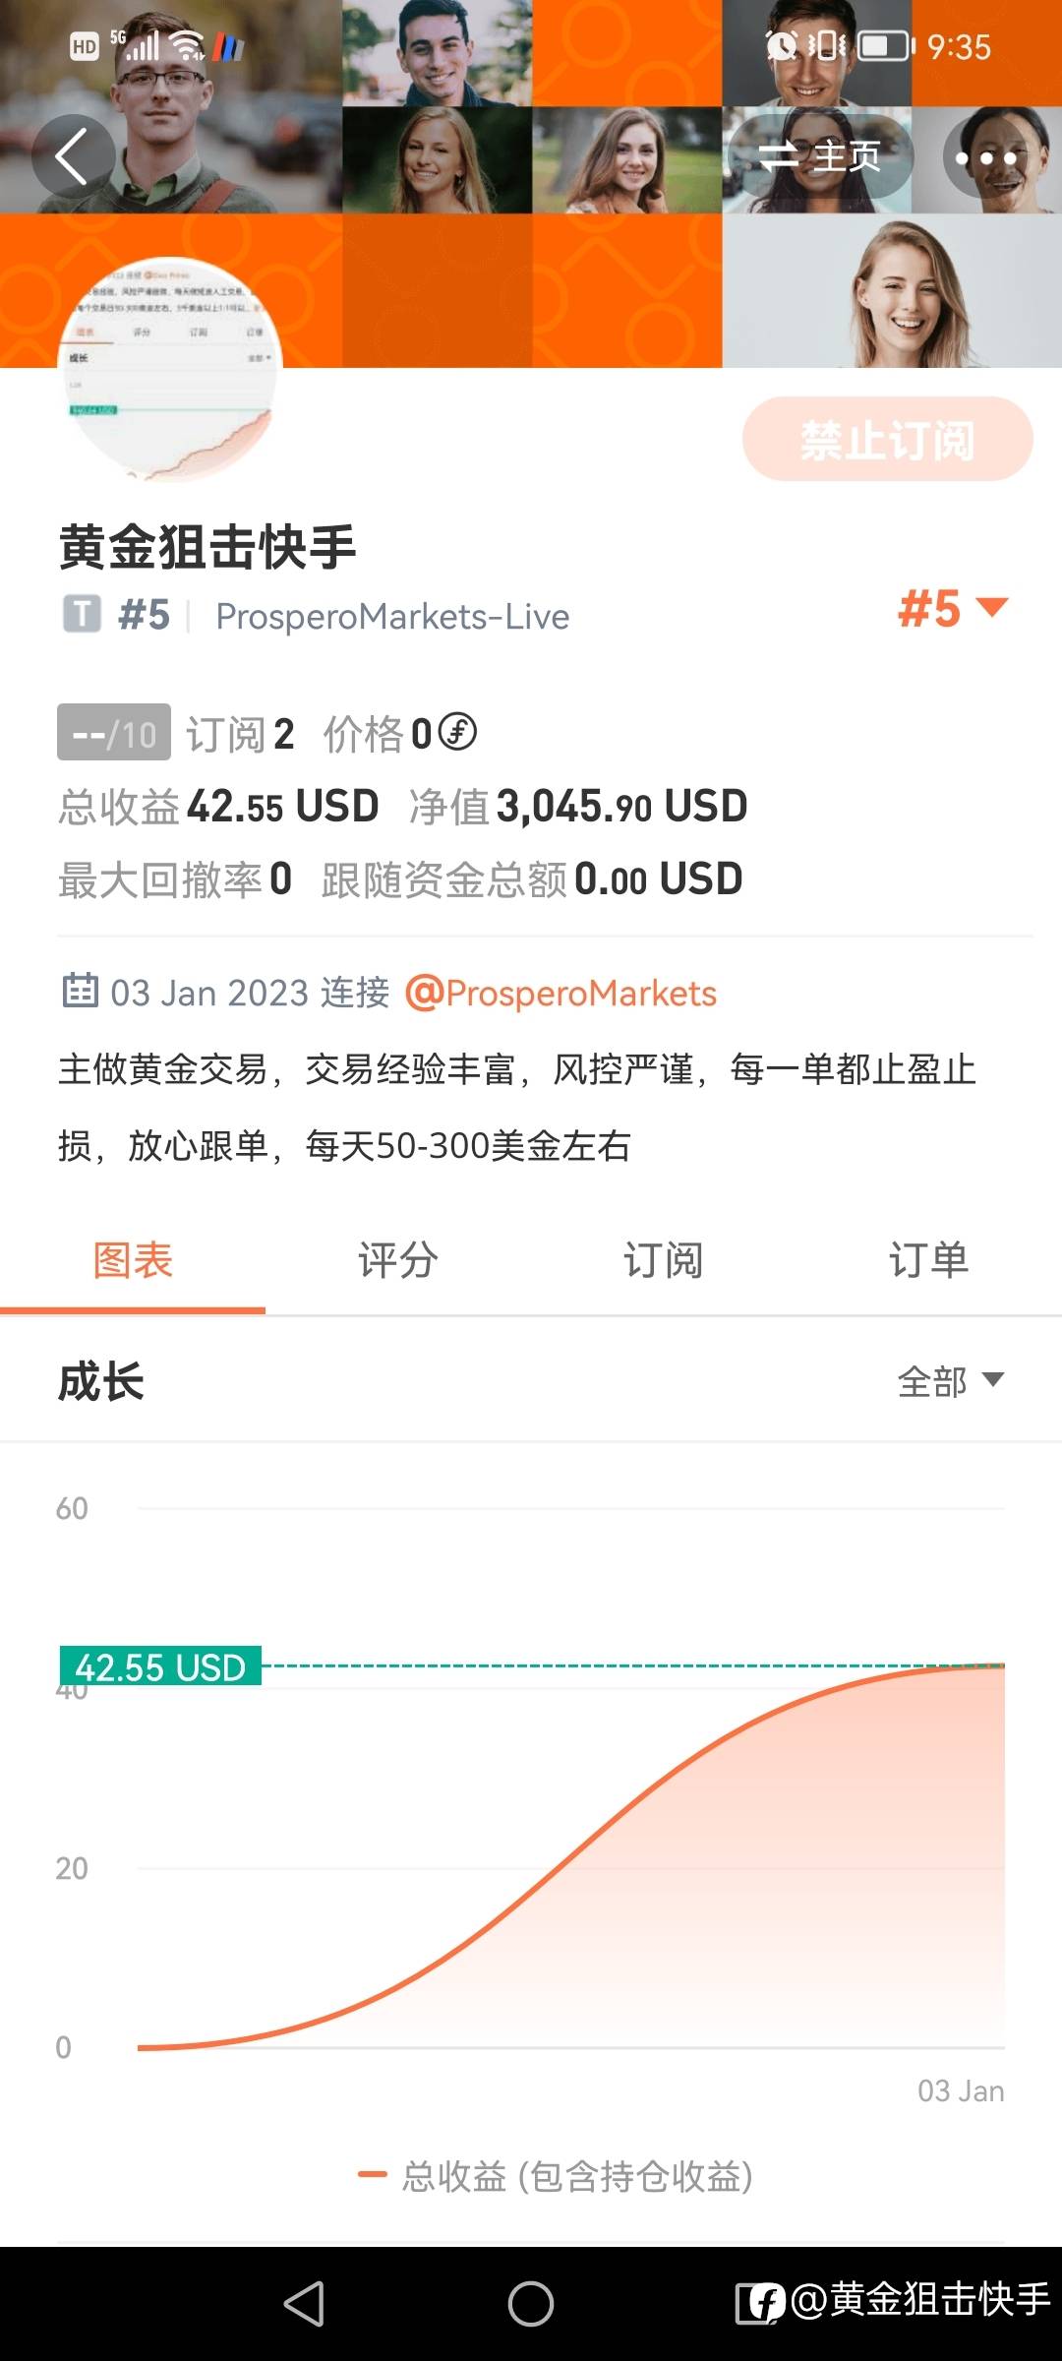Tap the 主页 home switch icon
This screenshot has width=1062, height=2361.
pyautogui.click(x=819, y=156)
